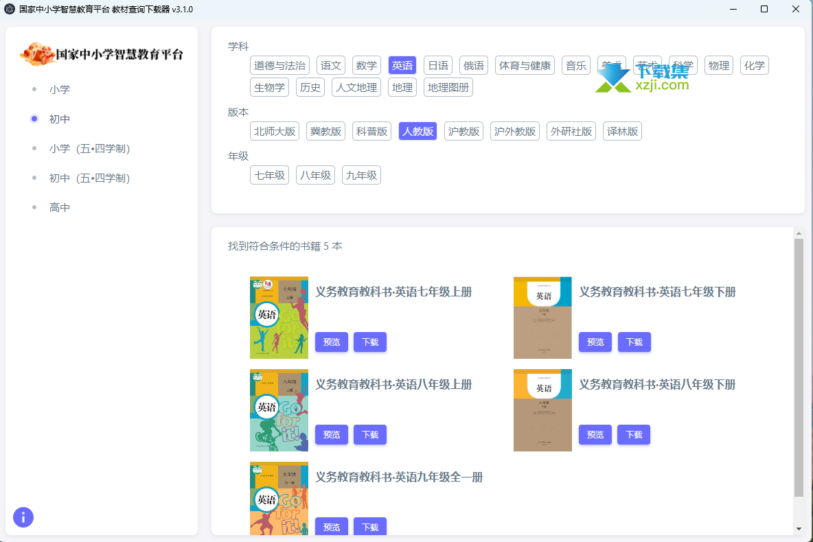Preview the 英语八年级下册 textbook
The width and height of the screenshot is (813, 542).
tap(595, 435)
